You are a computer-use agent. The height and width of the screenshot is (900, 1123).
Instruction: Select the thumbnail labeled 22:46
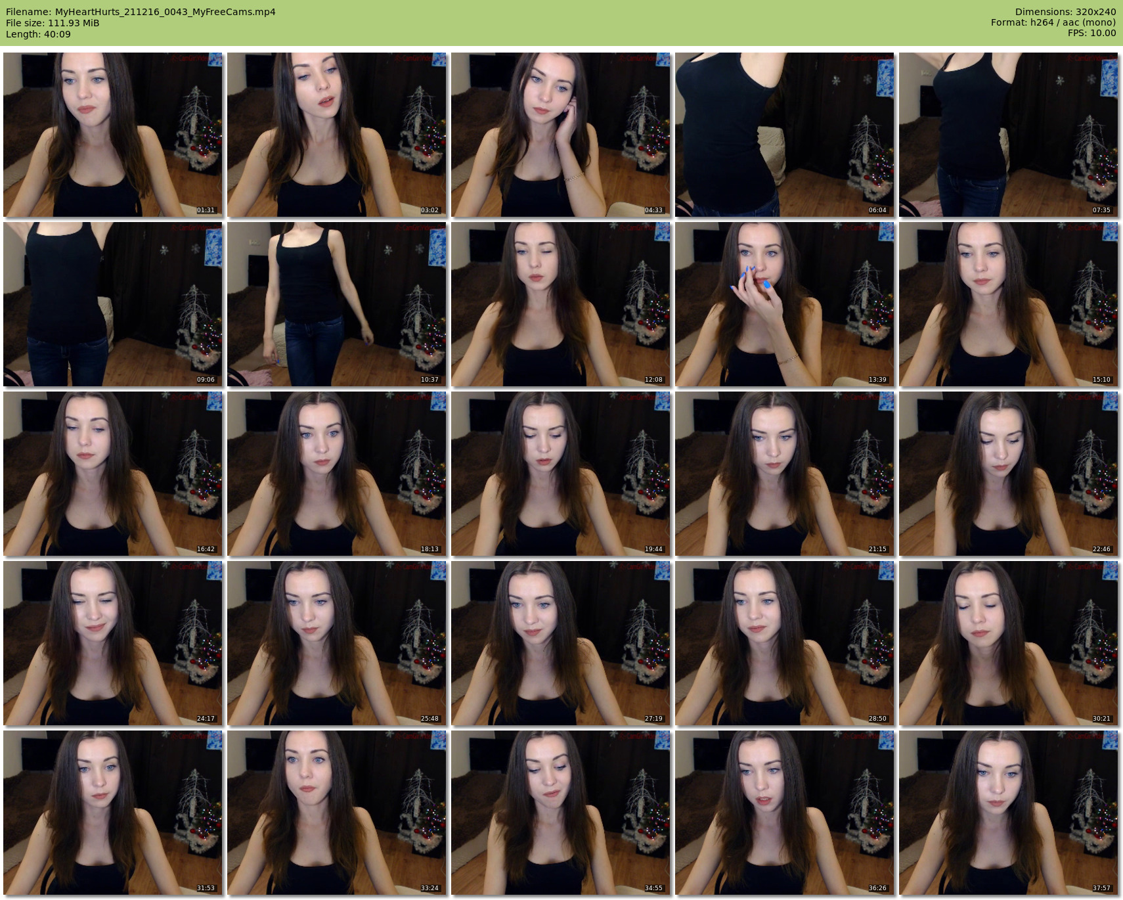coord(1009,474)
